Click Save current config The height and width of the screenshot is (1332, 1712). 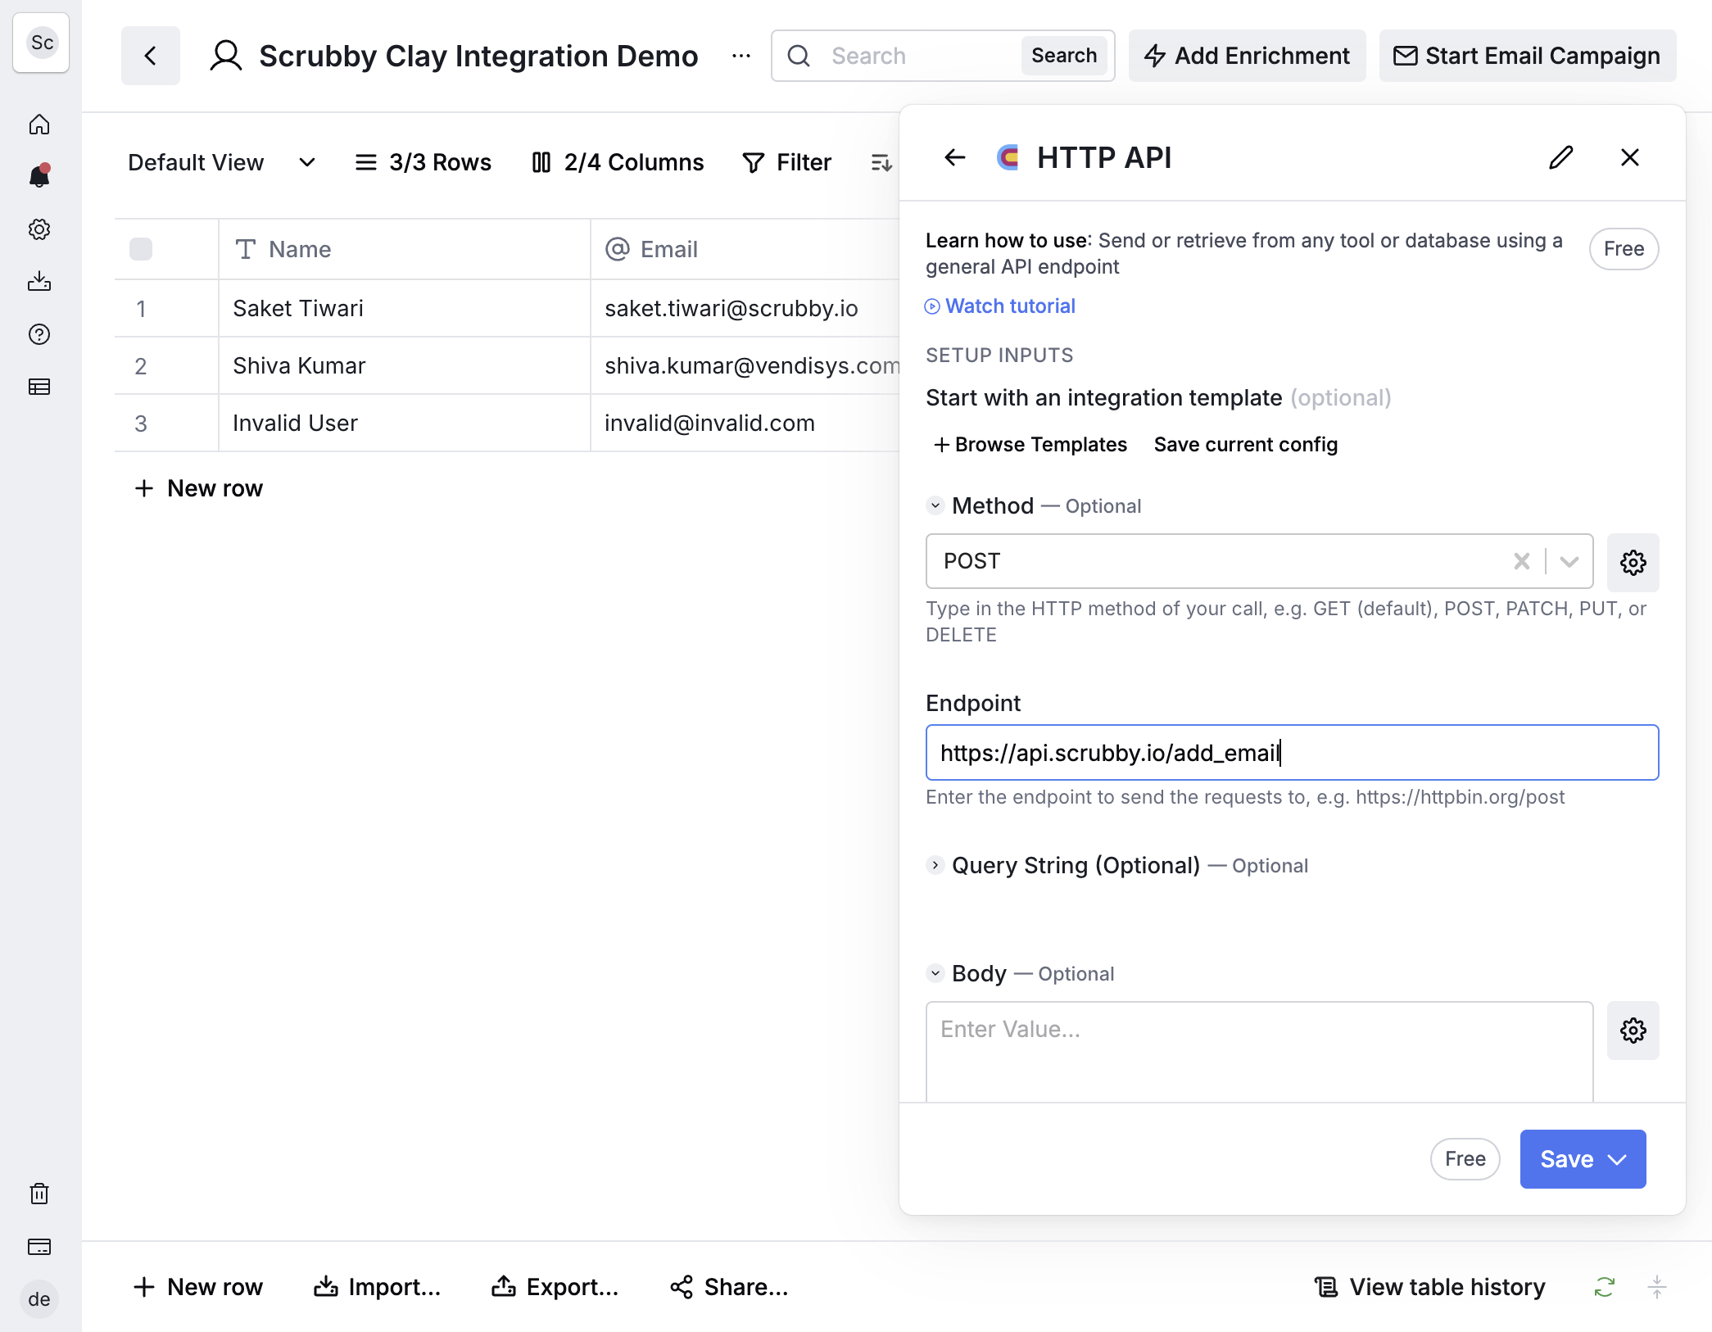point(1245,444)
